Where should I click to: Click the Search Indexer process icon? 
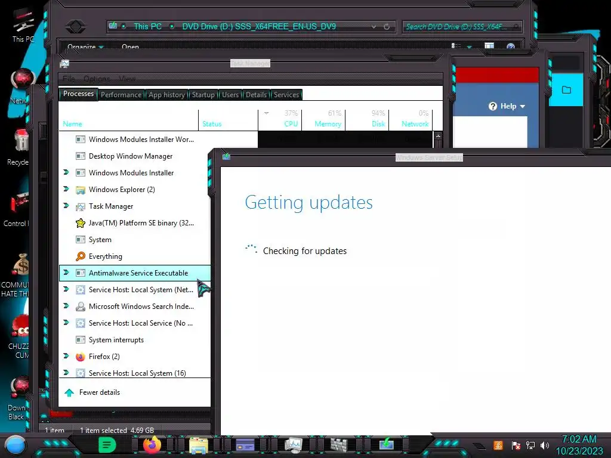coord(81,307)
